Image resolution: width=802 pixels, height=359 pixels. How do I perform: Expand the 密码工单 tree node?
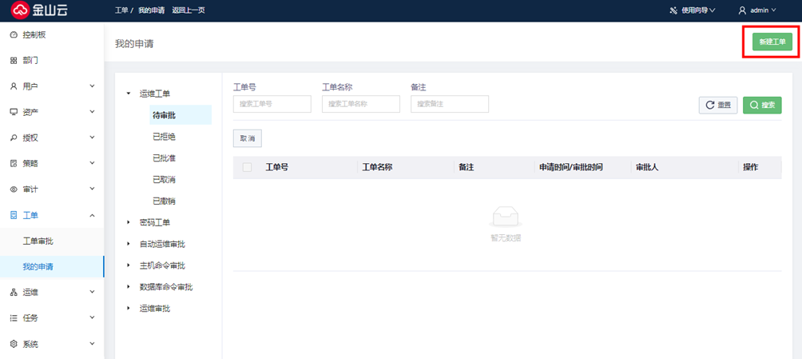(129, 222)
